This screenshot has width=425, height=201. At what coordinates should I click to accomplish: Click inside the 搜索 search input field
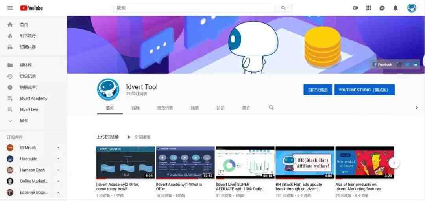194,8
